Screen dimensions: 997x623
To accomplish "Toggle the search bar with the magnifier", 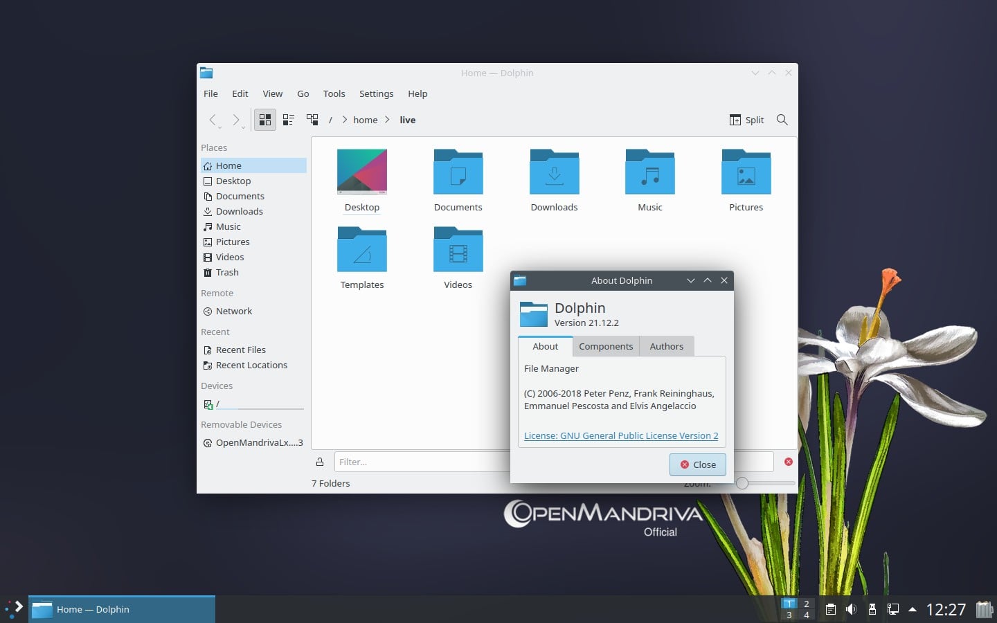I will 782,120.
